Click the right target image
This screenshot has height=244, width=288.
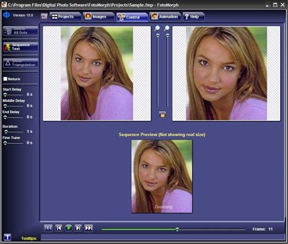pyautogui.click(x=226, y=73)
